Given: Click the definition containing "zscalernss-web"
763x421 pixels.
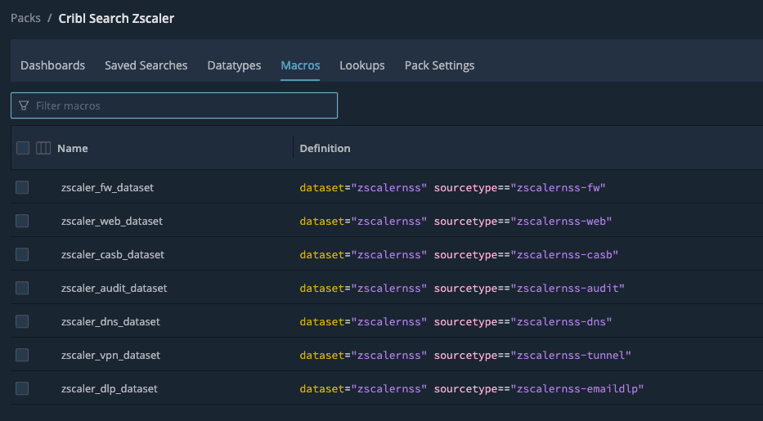Looking at the screenshot, I should tap(456, 222).
